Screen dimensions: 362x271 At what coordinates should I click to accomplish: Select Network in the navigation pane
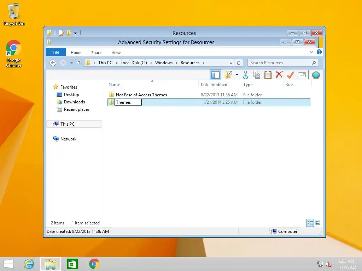[68, 139]
